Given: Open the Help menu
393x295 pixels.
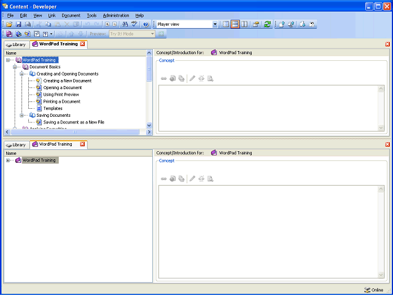Looking at the screenshot, I should pos(139,15).
